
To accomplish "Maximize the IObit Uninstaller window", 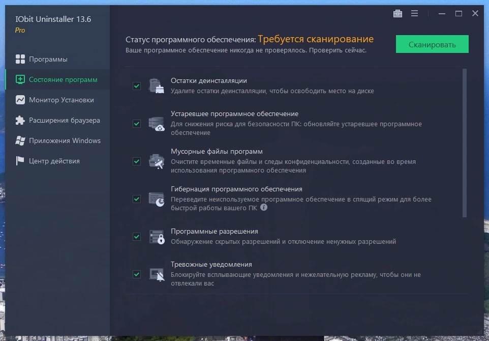I will [459, 13].
